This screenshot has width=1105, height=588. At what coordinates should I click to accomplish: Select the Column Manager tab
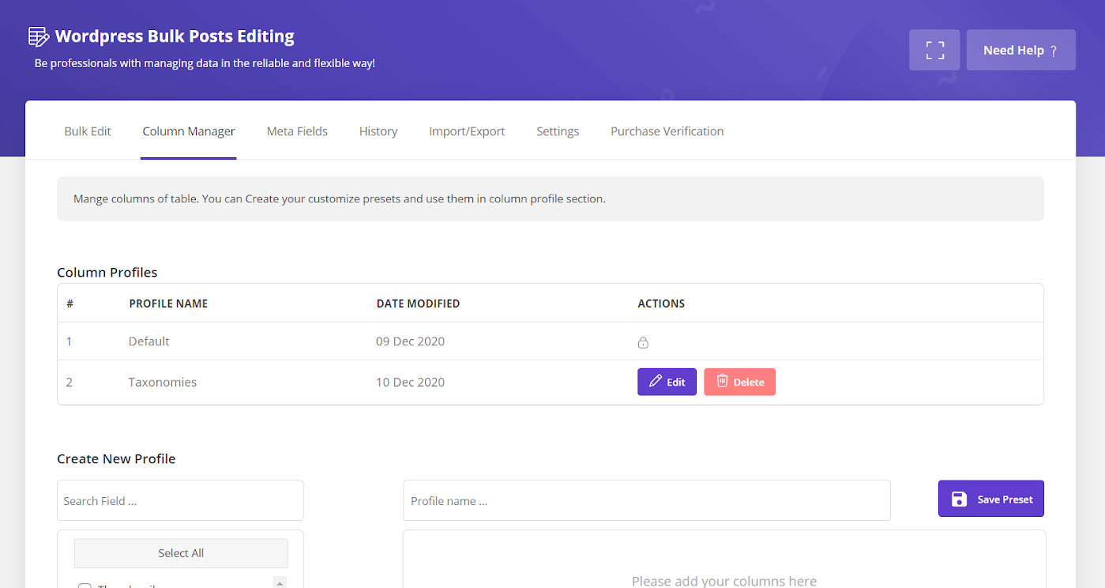189,131
